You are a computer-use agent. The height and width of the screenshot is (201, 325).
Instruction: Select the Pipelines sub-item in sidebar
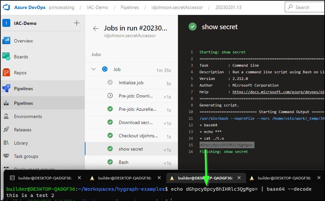(x=43, y=103)
